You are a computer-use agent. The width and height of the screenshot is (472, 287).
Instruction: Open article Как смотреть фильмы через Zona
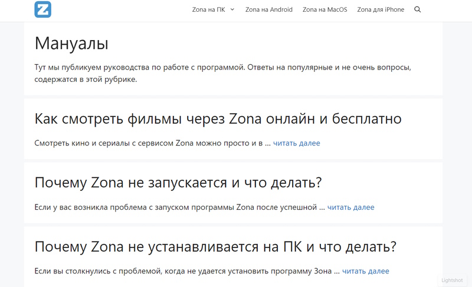tap(218, 119)
